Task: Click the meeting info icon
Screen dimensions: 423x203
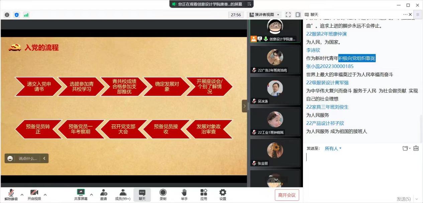Action: 7,15
